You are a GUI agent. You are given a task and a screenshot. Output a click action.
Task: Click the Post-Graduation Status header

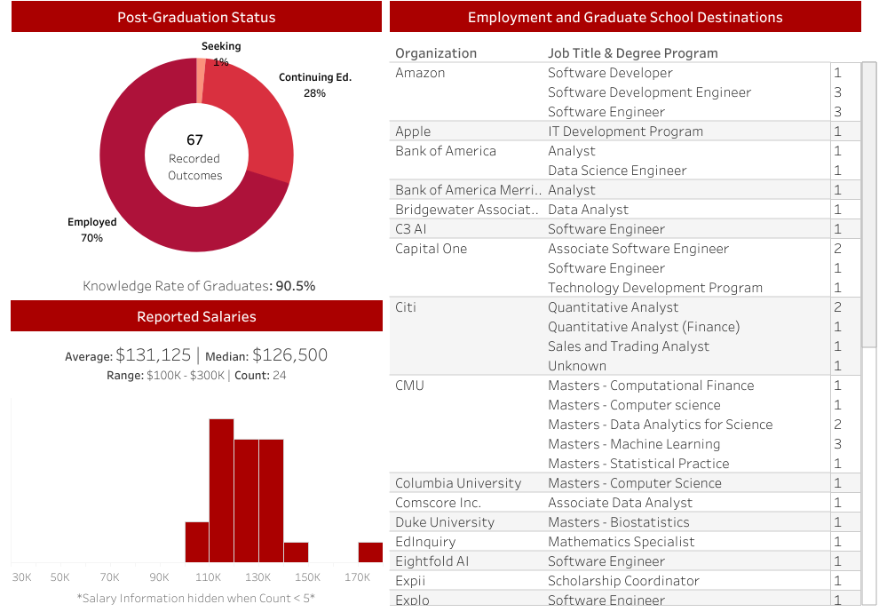click(x=196, y=17)
